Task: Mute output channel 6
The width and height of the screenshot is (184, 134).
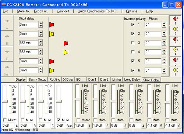Action: point(167,120)
